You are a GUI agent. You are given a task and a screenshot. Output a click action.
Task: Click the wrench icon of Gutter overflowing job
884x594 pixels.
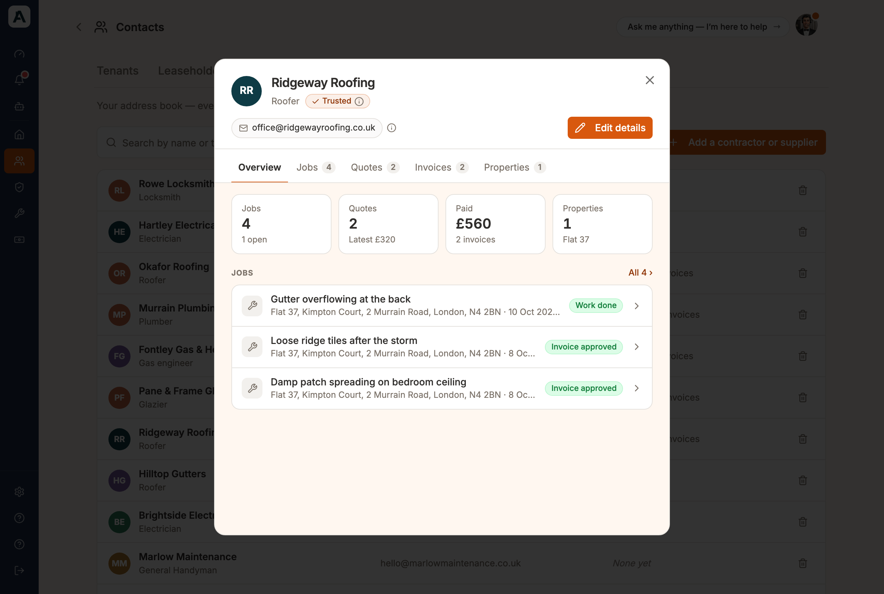point(252,306)
